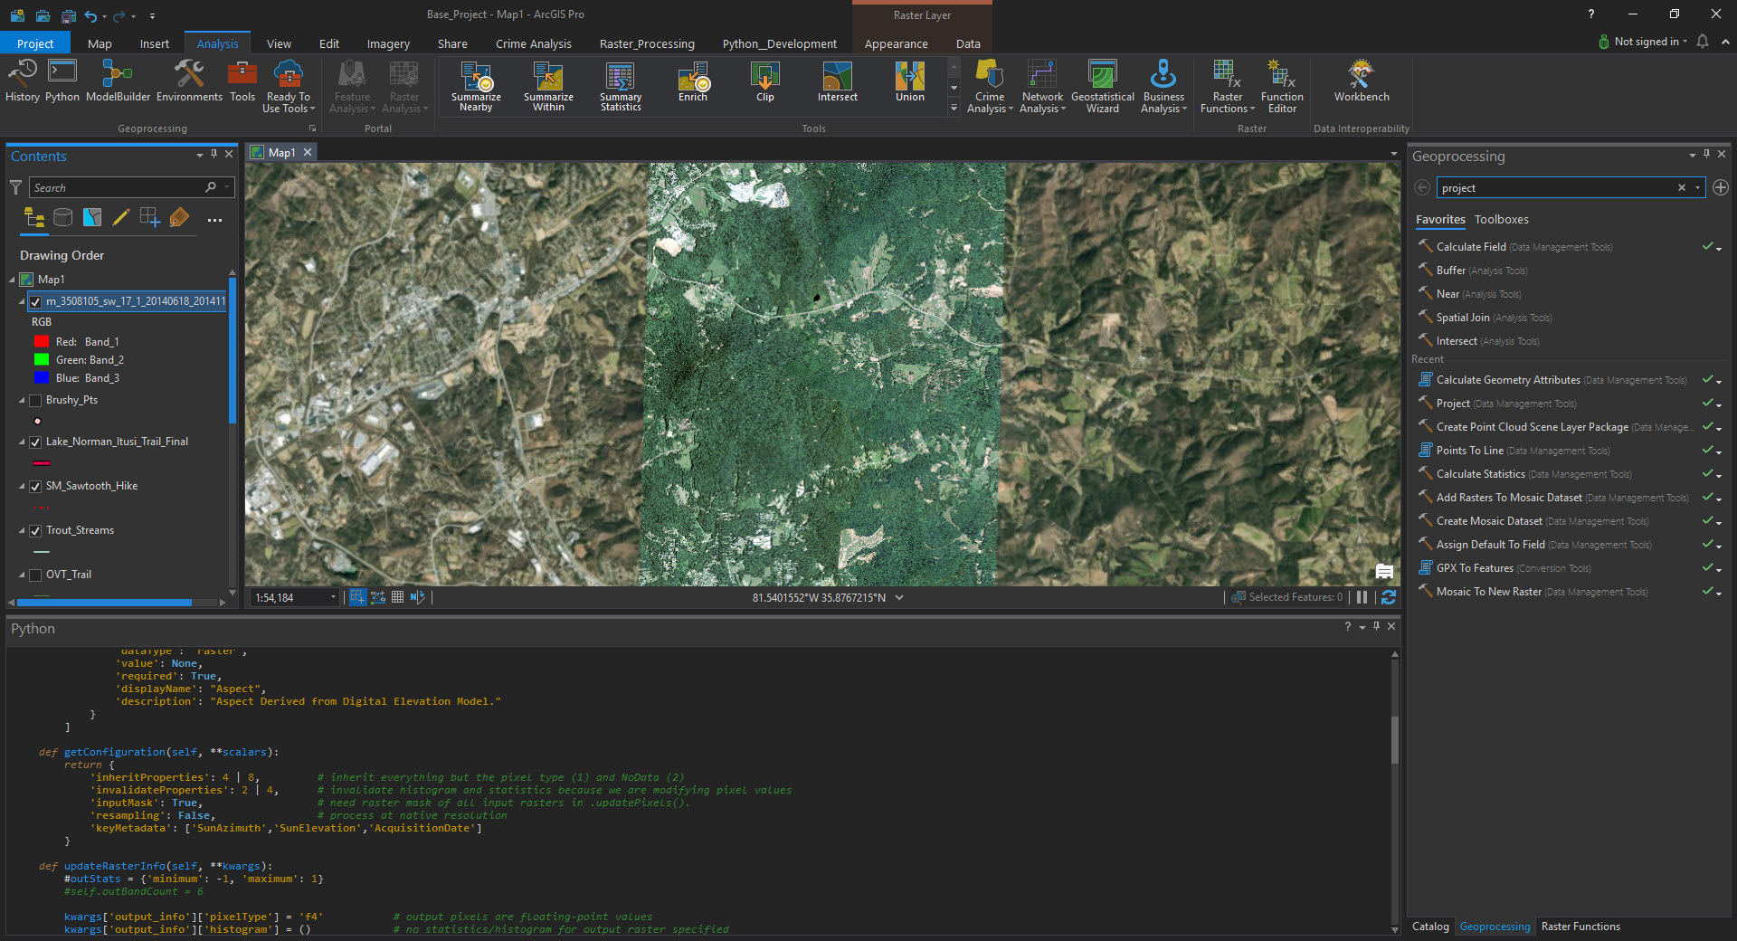This screenshot has height=941, width=1737.
Task: Collapse the SM_Sawtooth_Hike layer legend
Action: click(23, 487)
